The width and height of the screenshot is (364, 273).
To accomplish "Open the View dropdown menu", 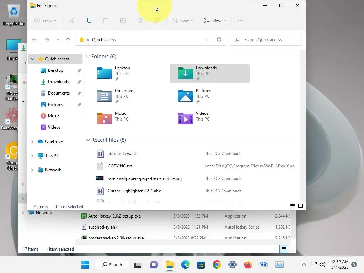I will point(214,21).
